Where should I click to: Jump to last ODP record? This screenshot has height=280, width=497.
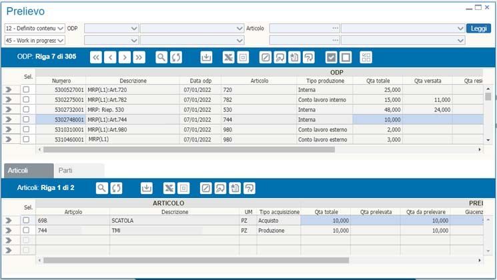click(139, 57)
